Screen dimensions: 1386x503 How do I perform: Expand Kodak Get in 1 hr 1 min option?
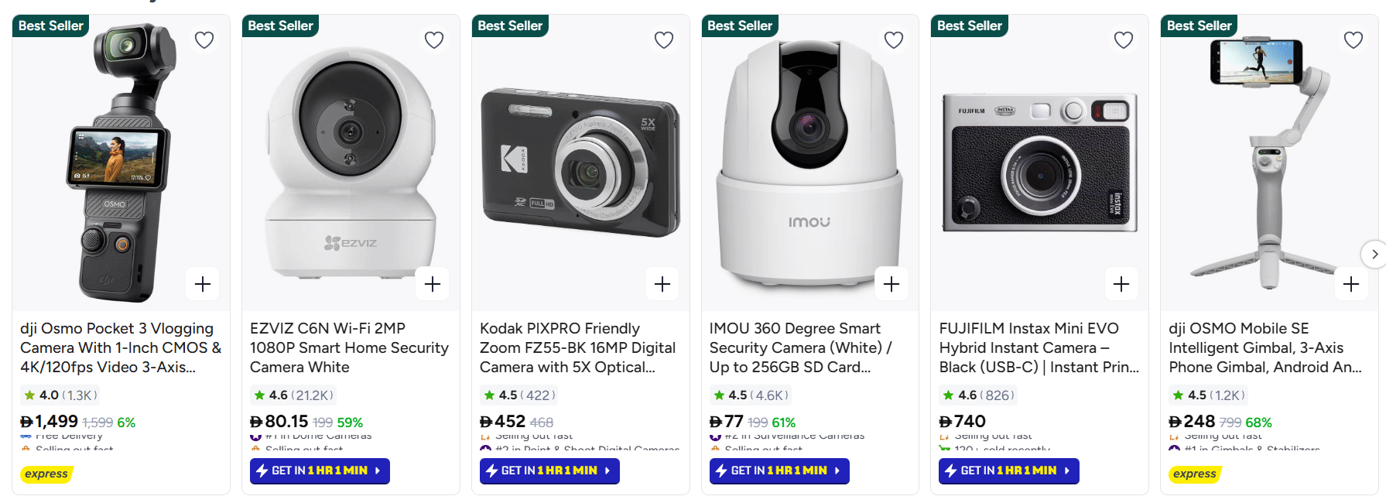click(549, 470)
